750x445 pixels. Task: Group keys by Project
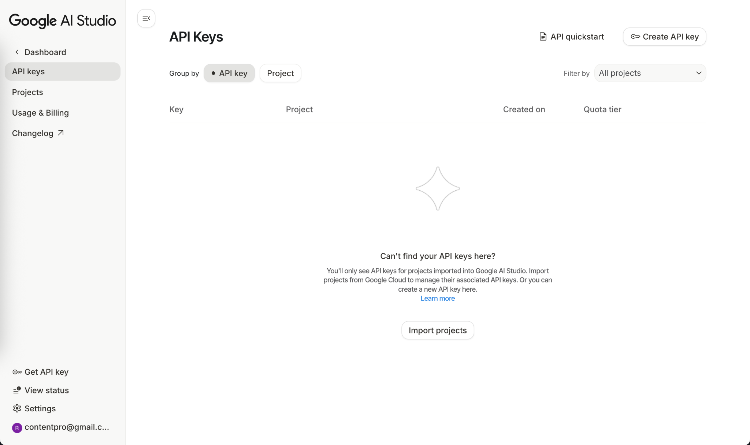tap(280, 73)
